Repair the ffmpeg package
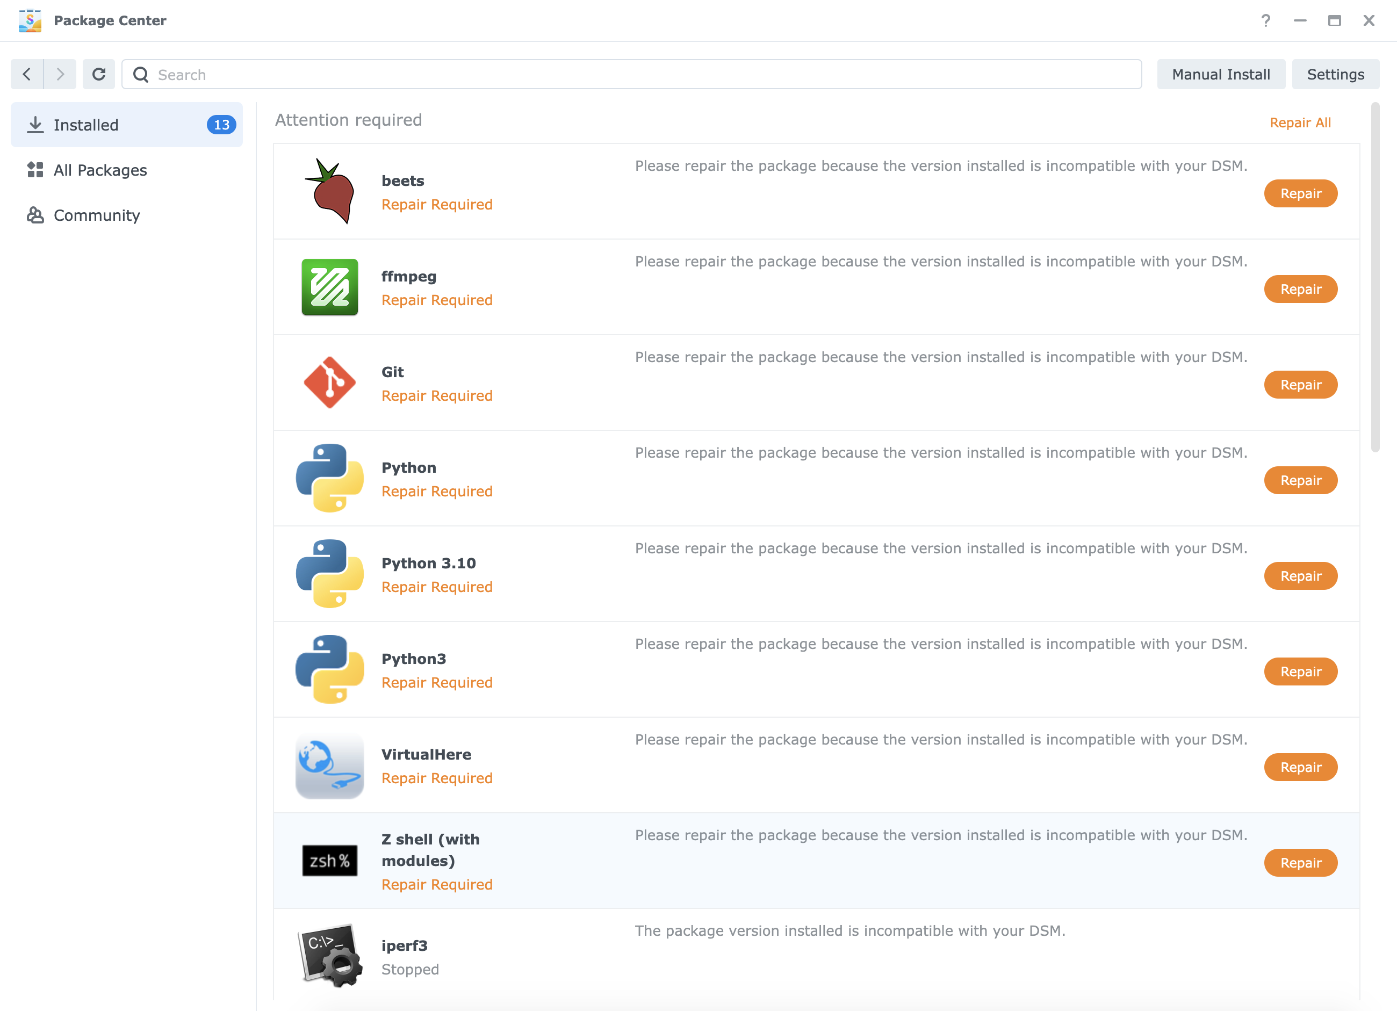Image resolution: width=1397 pixels, height=1011 pixels. click(x=1301, y=289)
